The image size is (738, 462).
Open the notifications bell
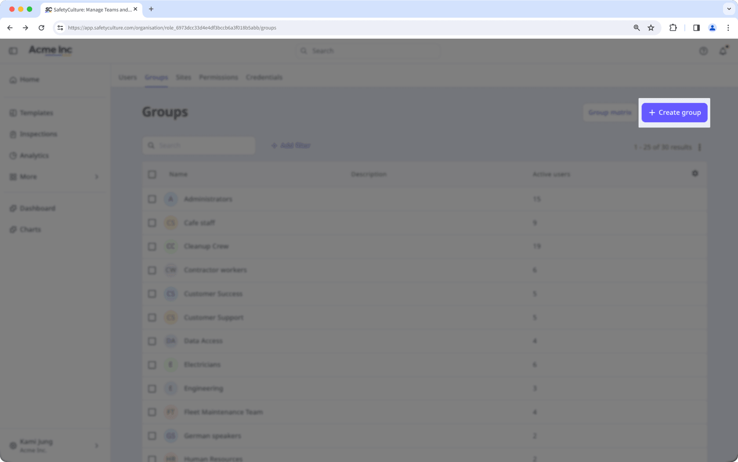[723, 51]
